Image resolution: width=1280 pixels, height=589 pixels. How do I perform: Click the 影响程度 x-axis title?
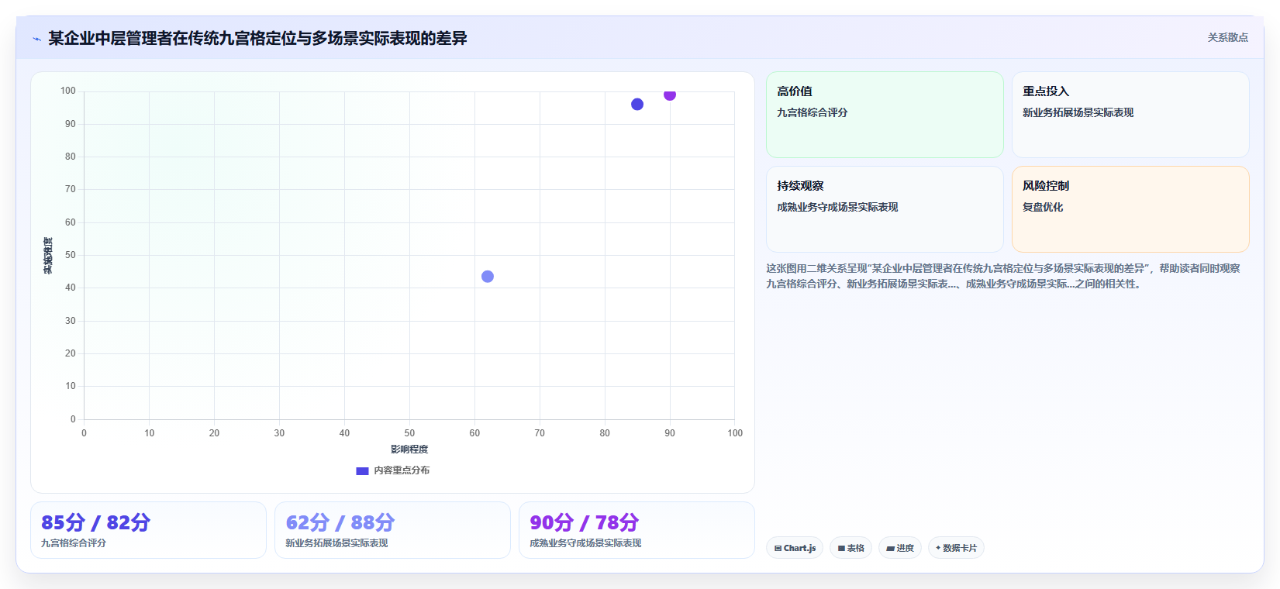click(x=409, y=449)
